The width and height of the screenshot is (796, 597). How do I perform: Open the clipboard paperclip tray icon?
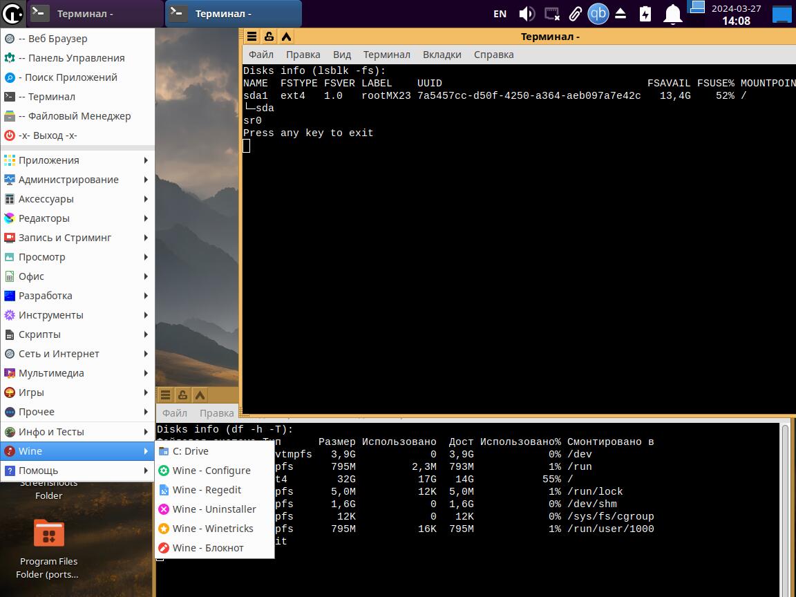[575, 14]
